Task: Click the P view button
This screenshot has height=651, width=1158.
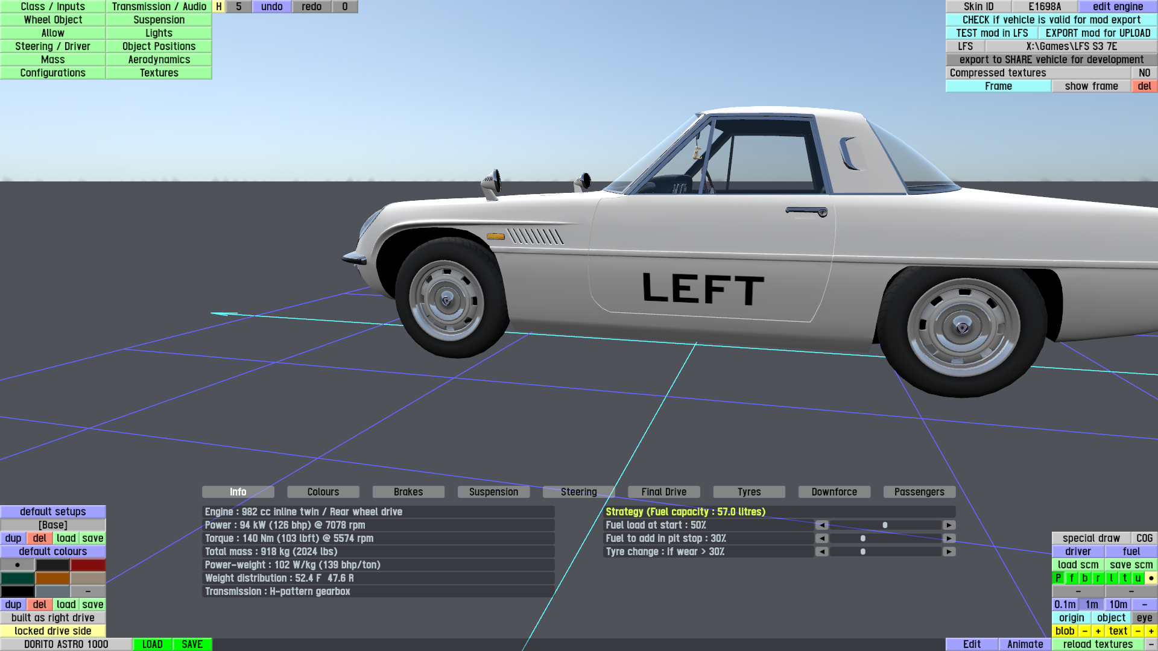Action: tap(1058, 578)
